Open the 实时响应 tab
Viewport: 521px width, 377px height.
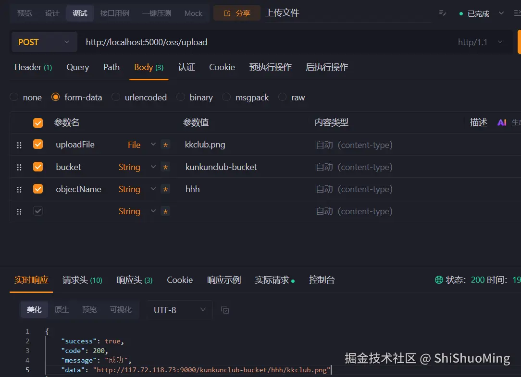click(31, 280)
